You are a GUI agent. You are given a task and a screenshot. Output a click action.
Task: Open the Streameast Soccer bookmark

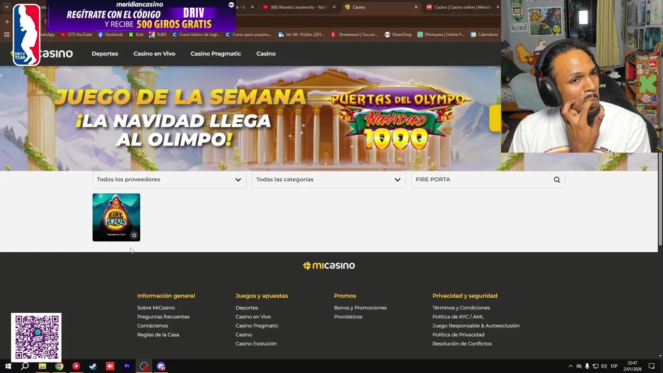[x=354, y=35]
